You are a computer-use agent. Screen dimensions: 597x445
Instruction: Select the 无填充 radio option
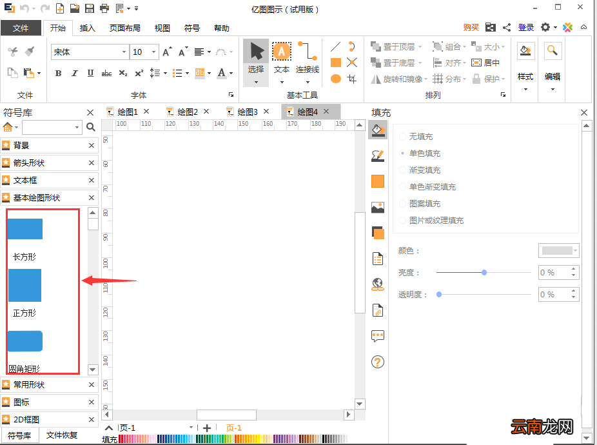click(x=402, y=136)
